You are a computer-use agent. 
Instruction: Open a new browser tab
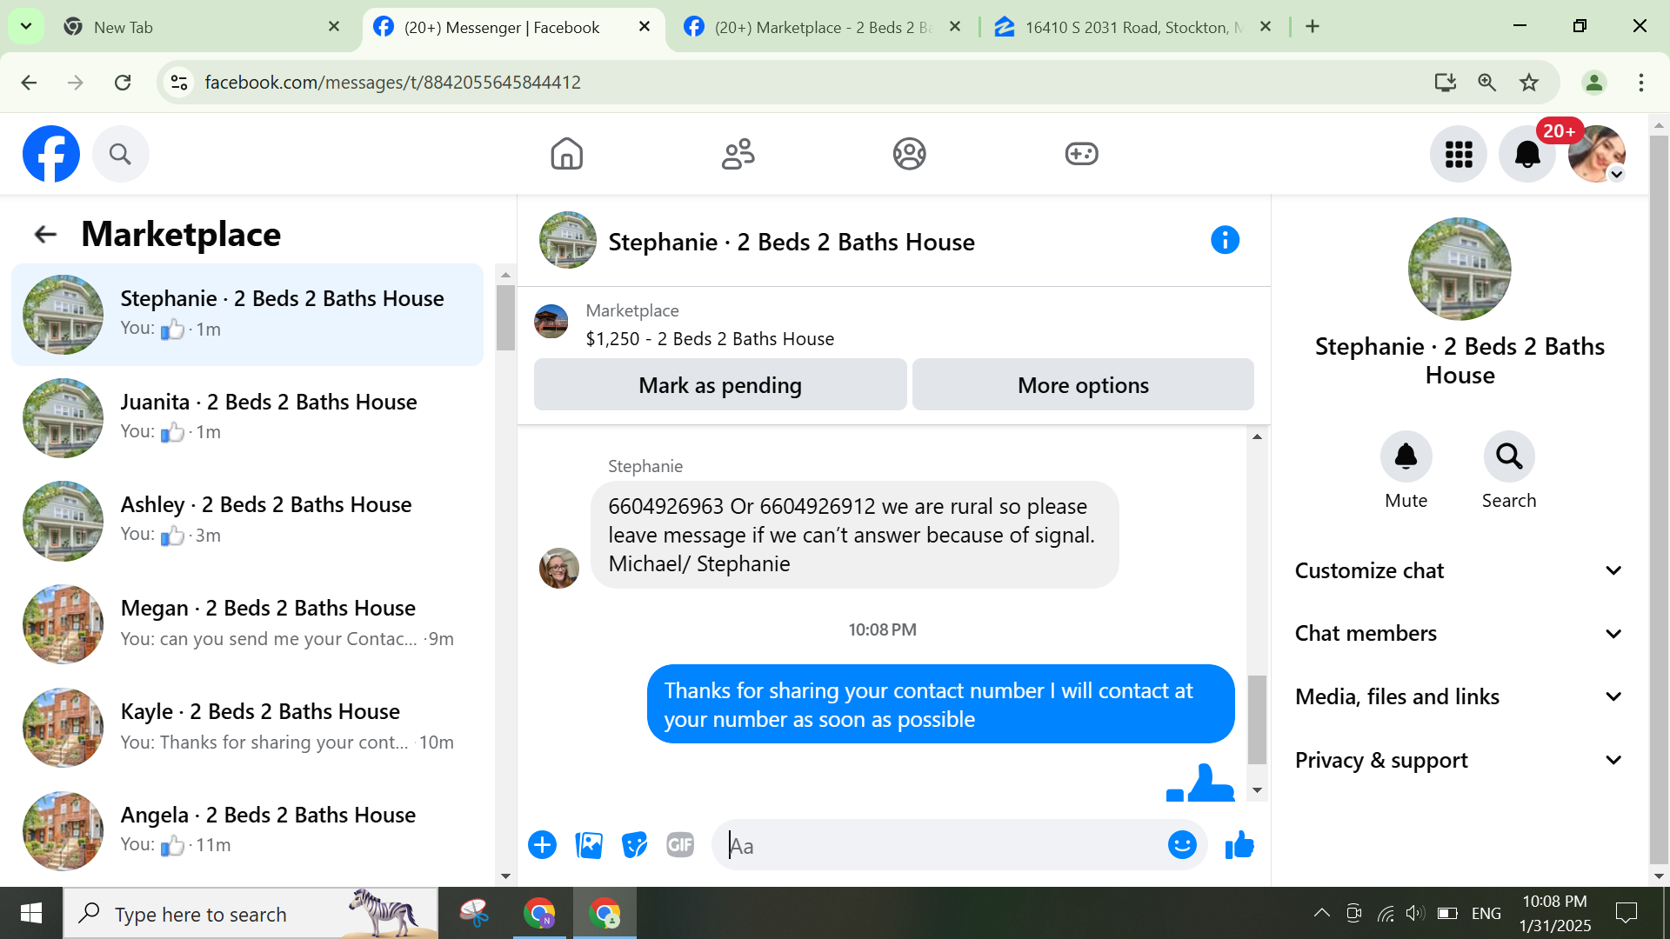point(1313,27)
